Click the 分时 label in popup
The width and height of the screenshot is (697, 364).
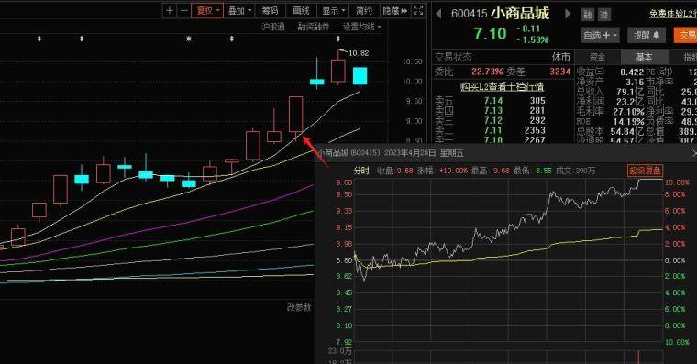point(361,171)
